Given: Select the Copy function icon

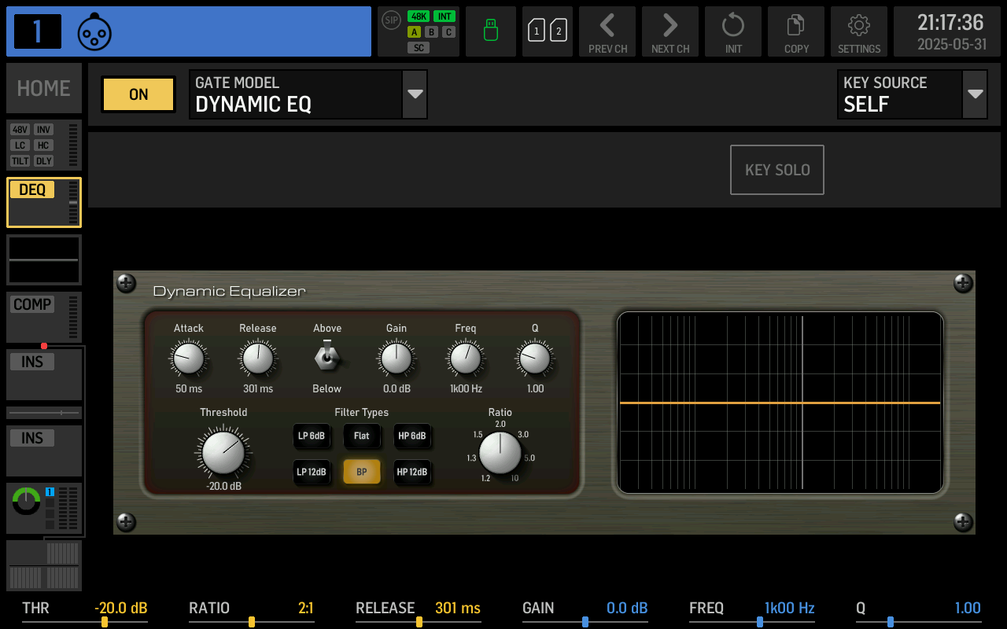Looking at the screenshot, I should (x=796, y=31).
